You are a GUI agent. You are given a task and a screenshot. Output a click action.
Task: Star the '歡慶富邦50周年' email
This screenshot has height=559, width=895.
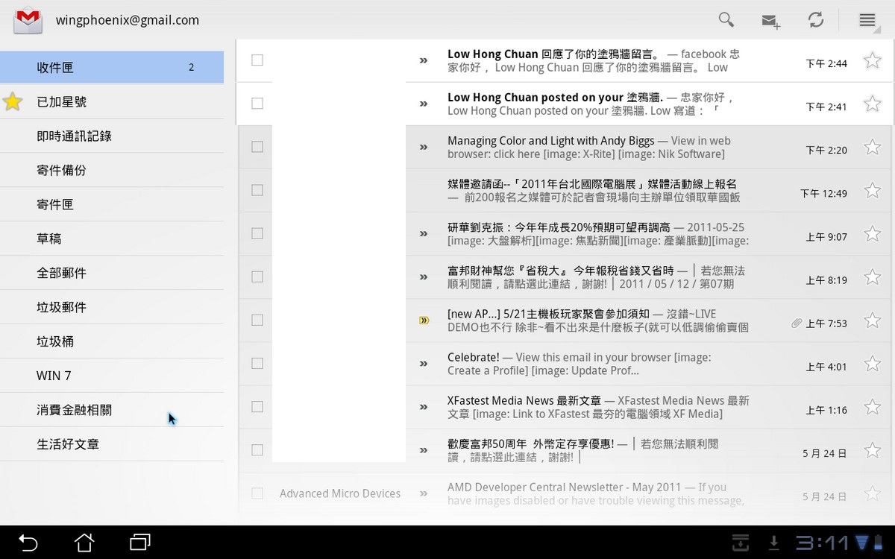pyautogui.click(x=872, y=449)
